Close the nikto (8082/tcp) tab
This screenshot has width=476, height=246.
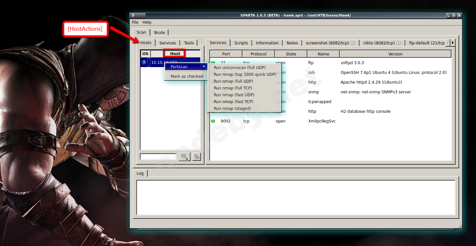398,43
